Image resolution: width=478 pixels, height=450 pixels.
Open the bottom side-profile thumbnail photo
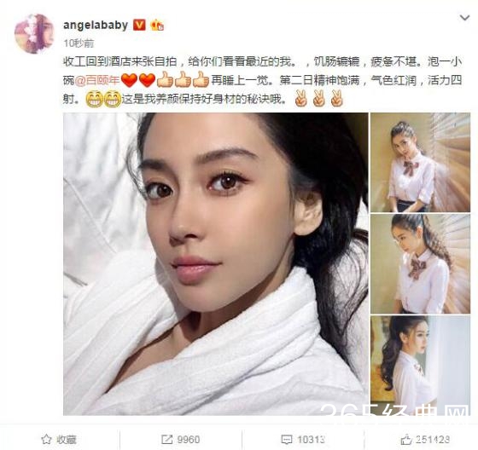pyautogui.click(x=420, y=366)
